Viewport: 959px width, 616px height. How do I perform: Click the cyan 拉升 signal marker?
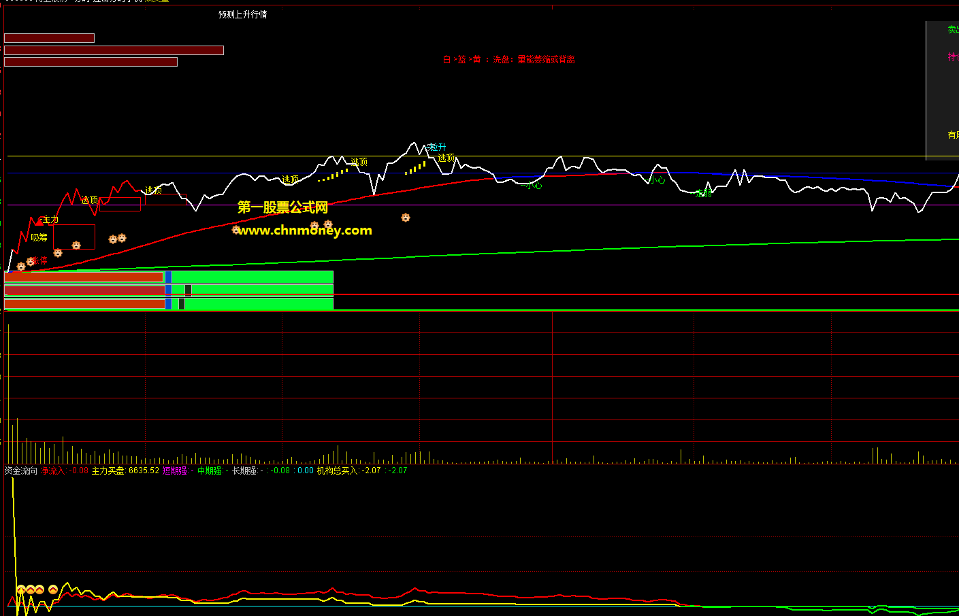click(x=437, y=147)
